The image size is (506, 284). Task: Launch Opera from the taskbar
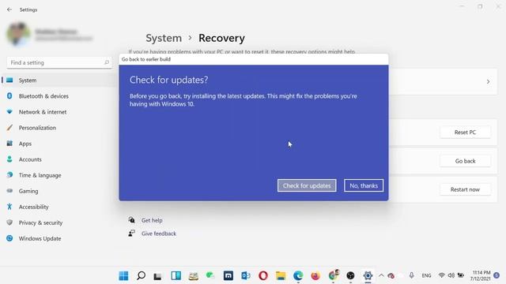point(263,275)
